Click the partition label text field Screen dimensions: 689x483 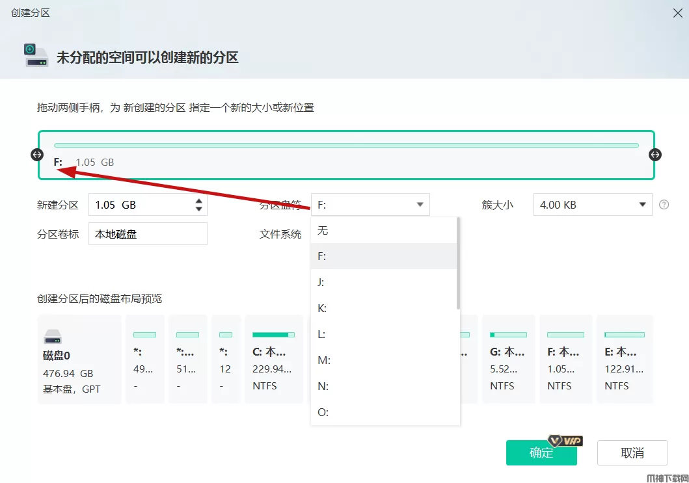point(148,234)
